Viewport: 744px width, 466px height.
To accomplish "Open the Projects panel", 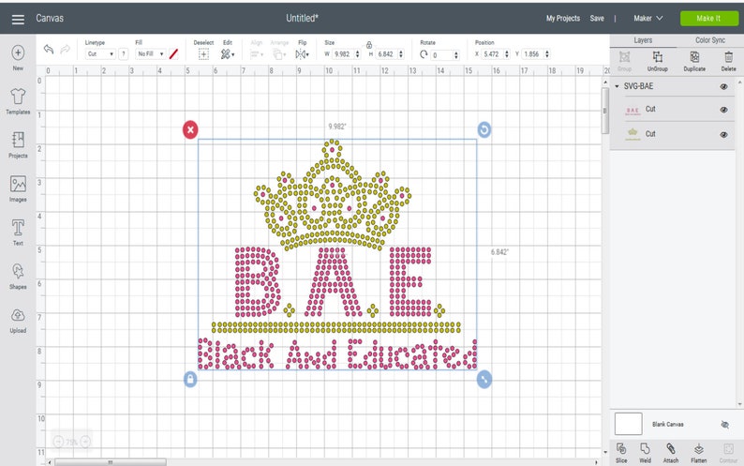I will (x=18, y=145).
